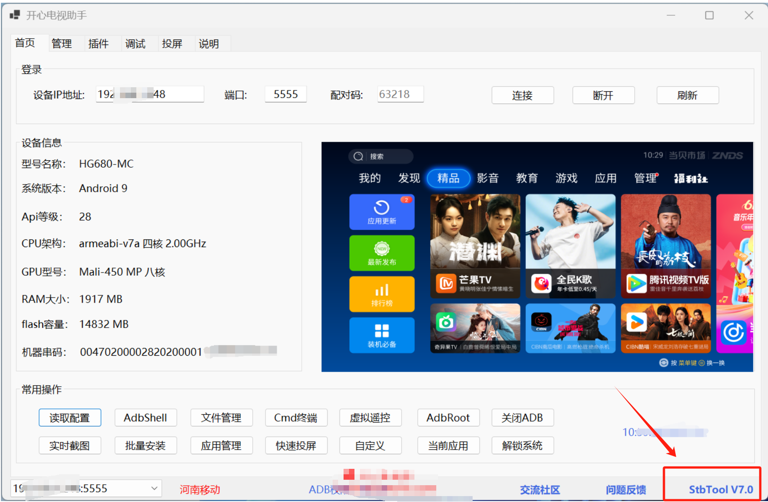The width and height of the screenshot is (768, 502).
Task: Select 发现 in TV preview menu
Action: [409, 178]
